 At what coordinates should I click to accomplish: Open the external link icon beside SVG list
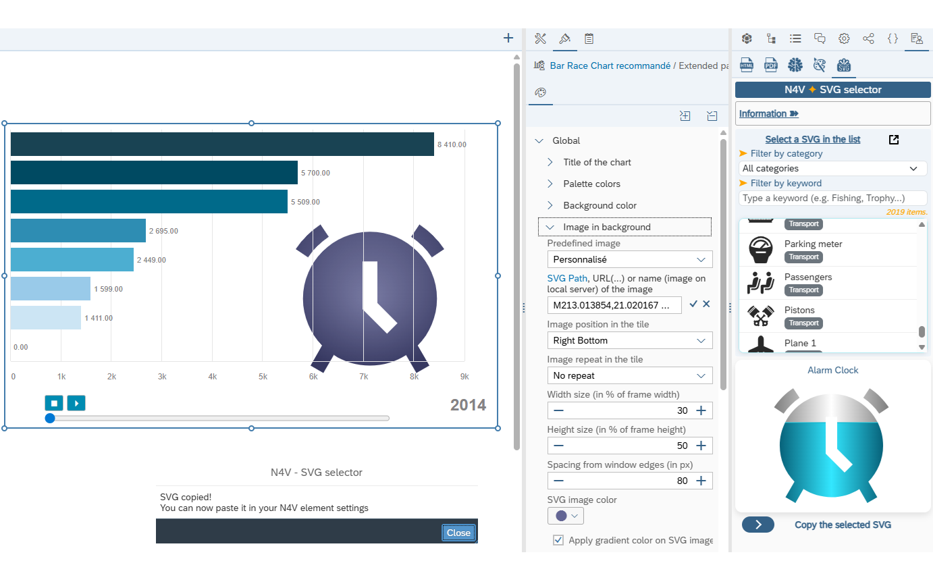(x=893, y=140)
